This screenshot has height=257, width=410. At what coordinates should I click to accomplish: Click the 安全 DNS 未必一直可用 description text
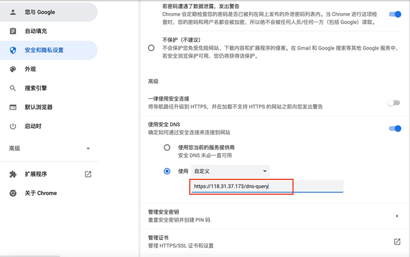pos(205,155)
